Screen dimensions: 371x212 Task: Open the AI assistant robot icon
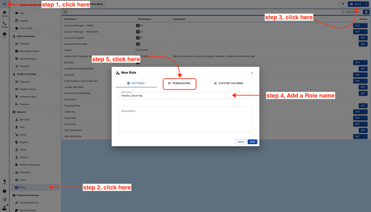coord(4,35)
